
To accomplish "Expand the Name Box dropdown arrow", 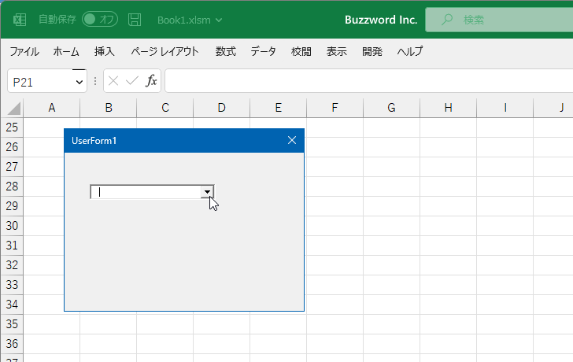I will (79, 82).
